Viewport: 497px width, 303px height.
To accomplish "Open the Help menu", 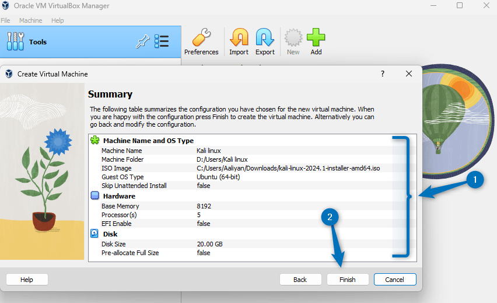I will coord(57,20).
